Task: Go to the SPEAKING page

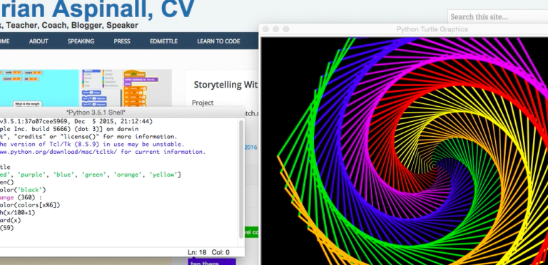Action: click(81, 41)
